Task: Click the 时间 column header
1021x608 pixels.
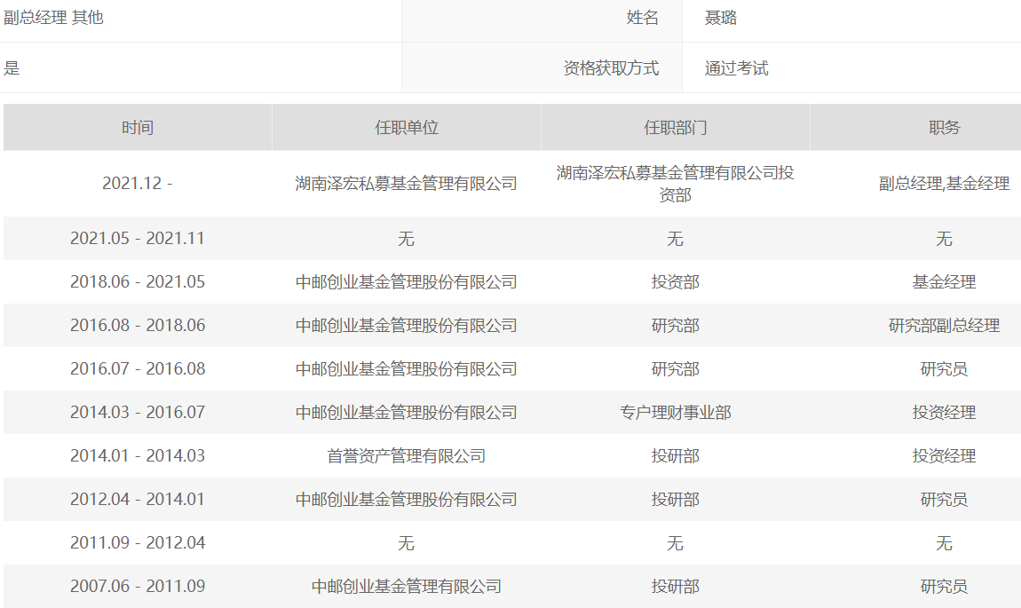Action: (x=138, y=128)
